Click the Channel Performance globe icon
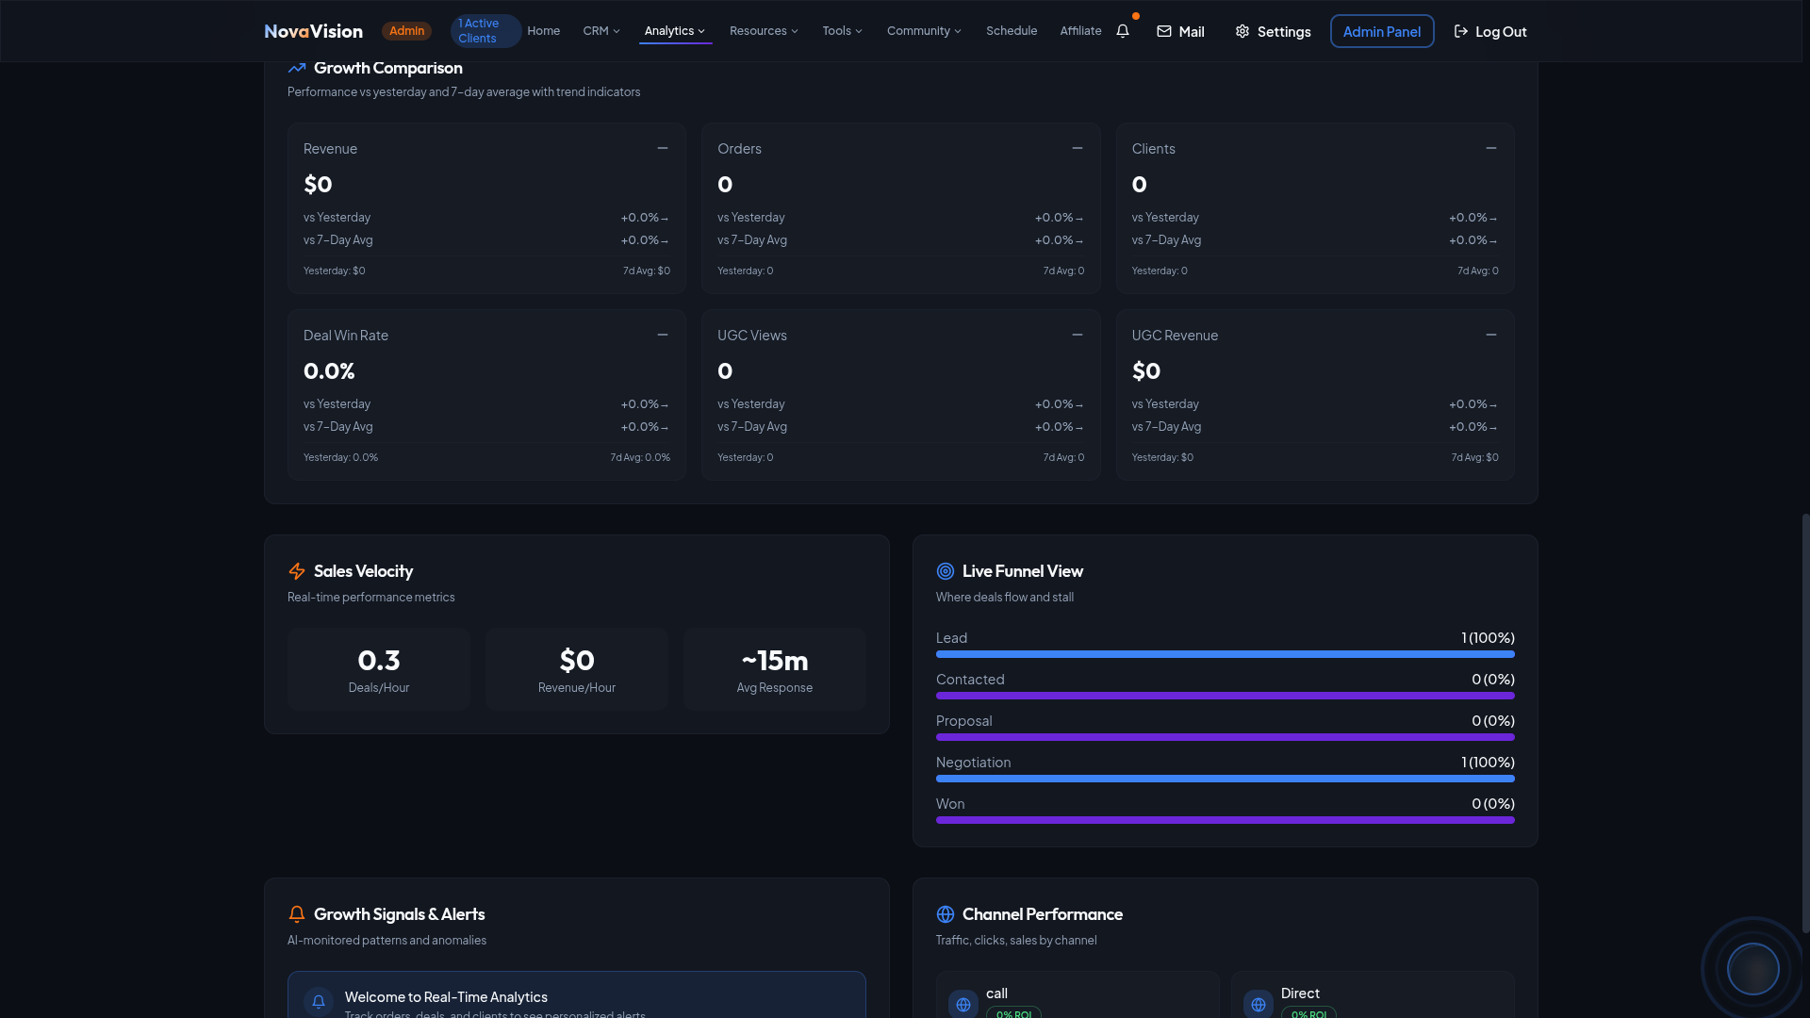The width and height of the screenshot is (1810, 1018). click(945, 914)
